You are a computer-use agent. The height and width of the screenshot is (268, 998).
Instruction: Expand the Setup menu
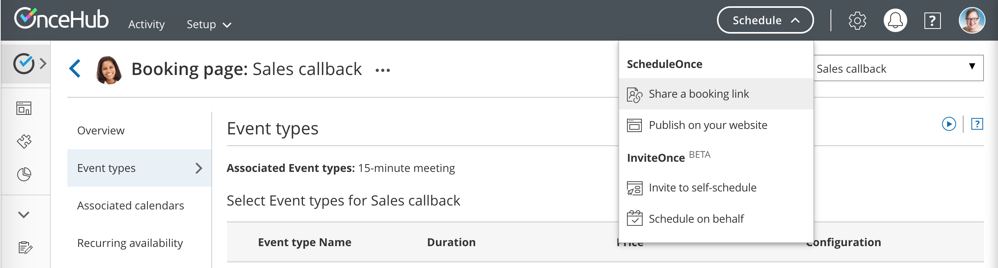[209, 24]
